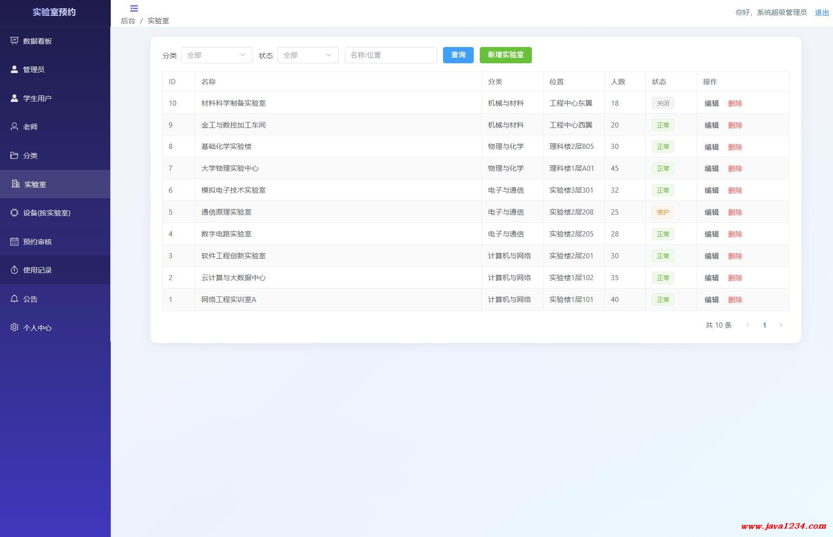Click the 退出 logout link
833x537 pixels.
coord(821,13)
